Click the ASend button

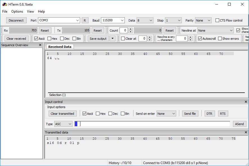tap(239, 124)
